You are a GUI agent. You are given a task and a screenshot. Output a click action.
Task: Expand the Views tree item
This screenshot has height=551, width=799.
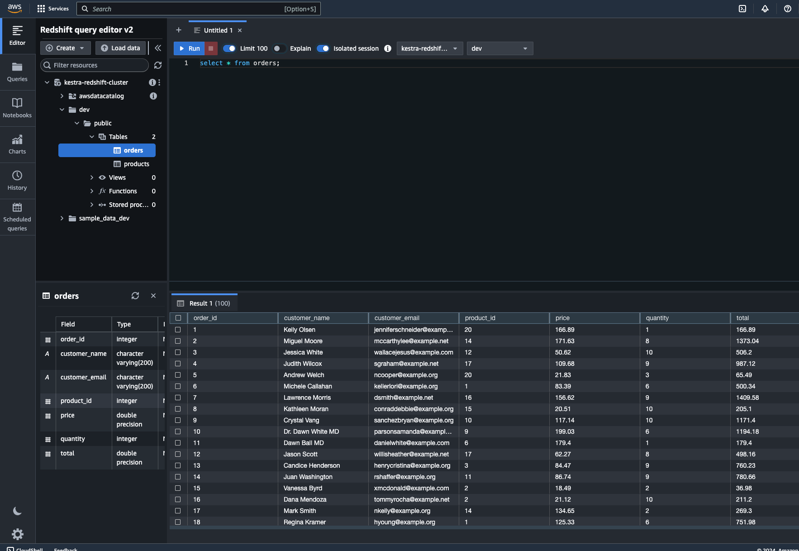[x=92, y=177]
